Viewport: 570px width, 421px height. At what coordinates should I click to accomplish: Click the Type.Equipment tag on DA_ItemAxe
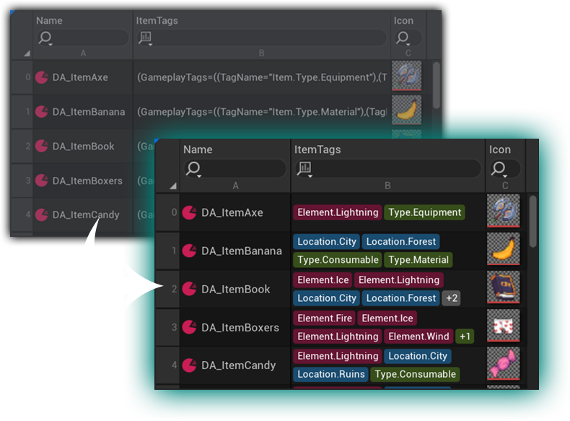pos(424,212)
